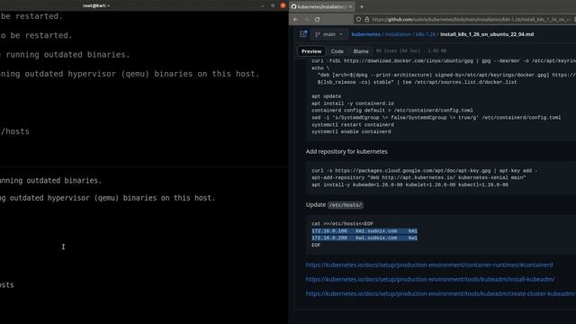Viewport: 576px width, 324px height.
Task: Switch to the Code tab
Action: tap(337, 51)
